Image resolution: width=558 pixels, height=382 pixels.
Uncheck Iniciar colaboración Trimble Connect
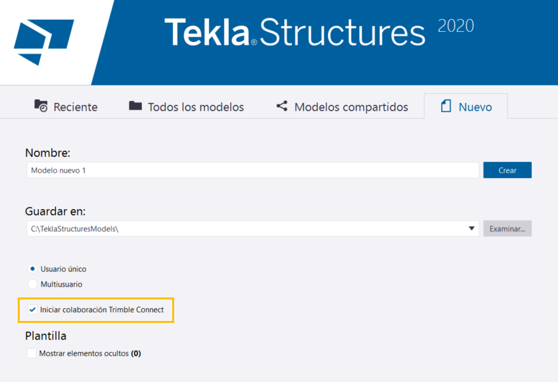click(32, 310)
